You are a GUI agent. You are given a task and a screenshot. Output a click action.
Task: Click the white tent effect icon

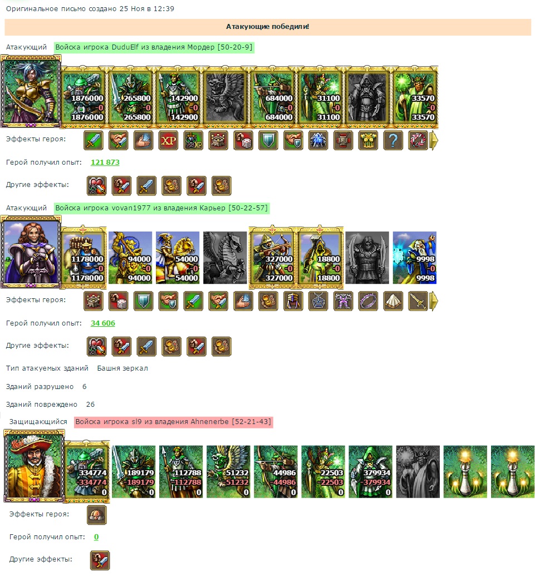click(x=393, y=301)
